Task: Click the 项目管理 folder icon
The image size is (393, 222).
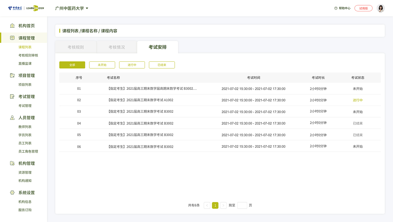Action: (x=12, y=75)
